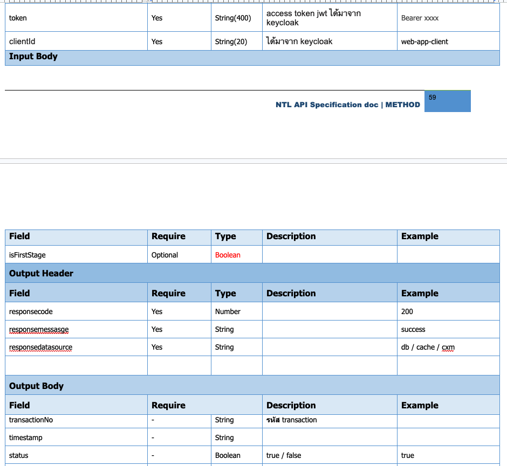Select the web-app-client example text
Screen dimensions: 507x466
click(424, 41)
